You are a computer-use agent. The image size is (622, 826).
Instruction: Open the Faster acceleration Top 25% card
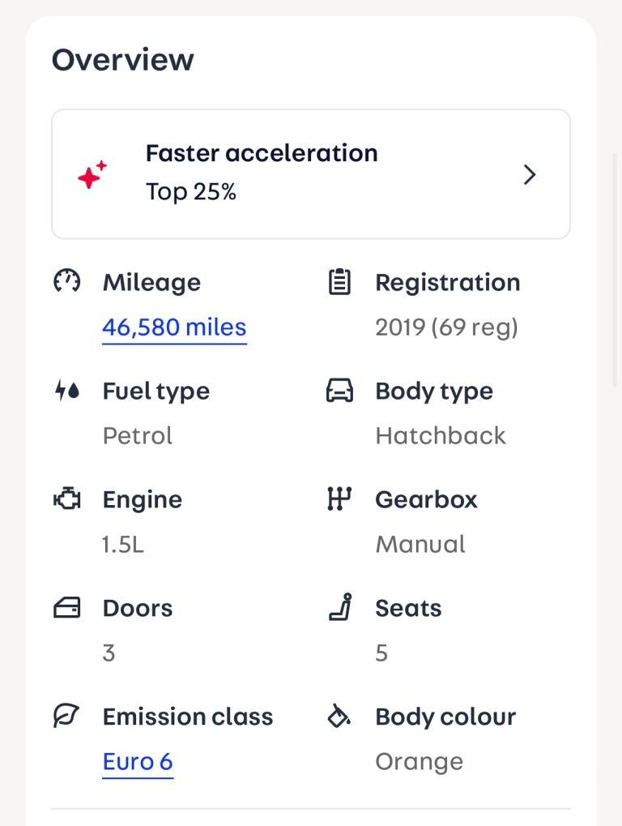coord(311,173)
